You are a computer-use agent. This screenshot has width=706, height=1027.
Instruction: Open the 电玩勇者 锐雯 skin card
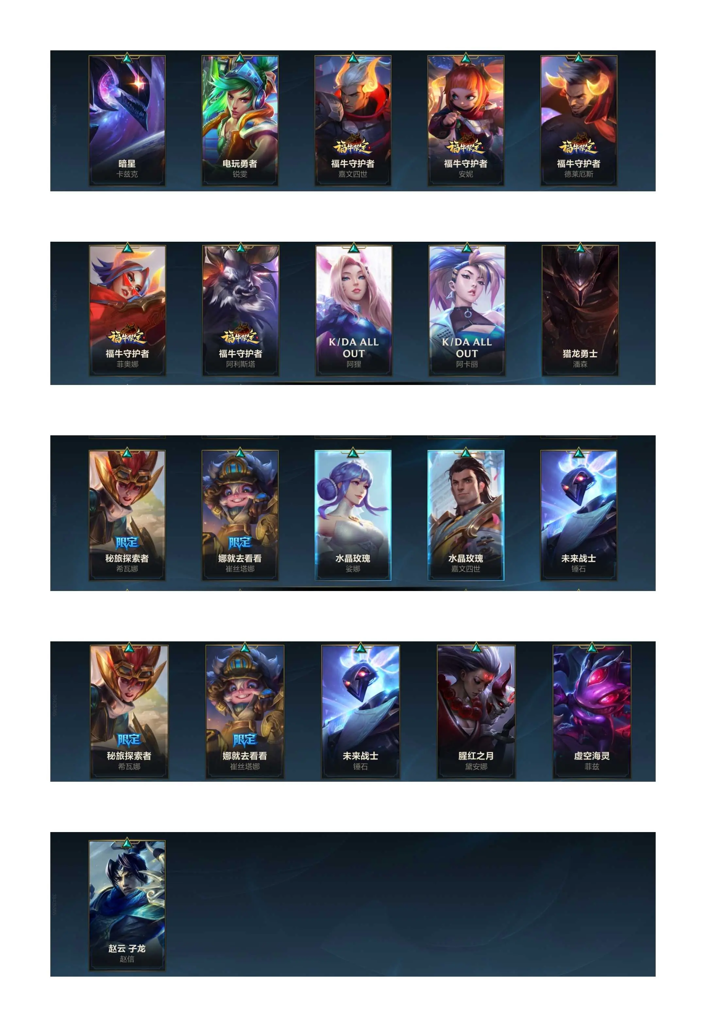(x=240, y=120)
